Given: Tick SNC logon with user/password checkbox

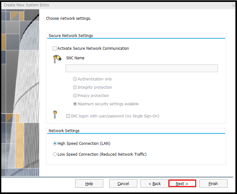Looking at the screenshot, I should 68,116.
